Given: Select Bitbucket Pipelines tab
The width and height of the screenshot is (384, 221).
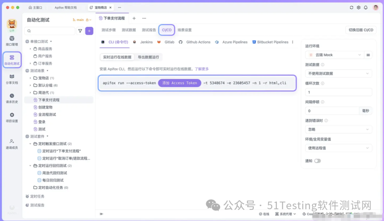Looking at the screenshot, I should point(270,42).
